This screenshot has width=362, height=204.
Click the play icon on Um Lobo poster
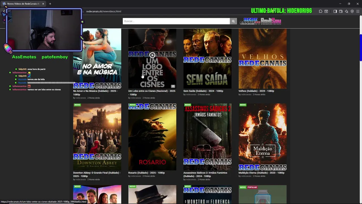pos(152,55)
